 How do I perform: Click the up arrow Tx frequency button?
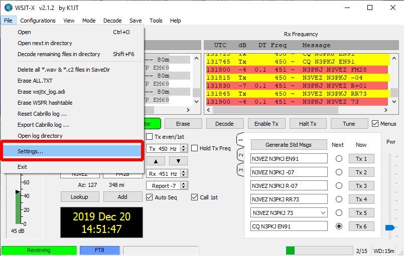tap(156, 161)
